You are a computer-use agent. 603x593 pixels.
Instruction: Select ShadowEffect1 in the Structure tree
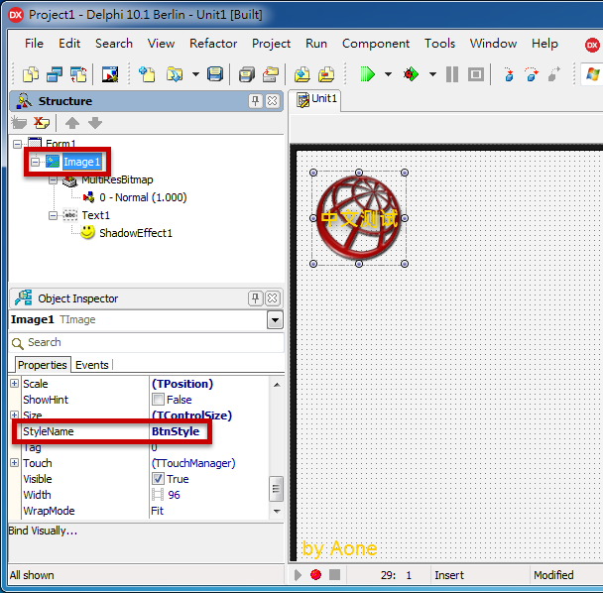coord(136,233)
